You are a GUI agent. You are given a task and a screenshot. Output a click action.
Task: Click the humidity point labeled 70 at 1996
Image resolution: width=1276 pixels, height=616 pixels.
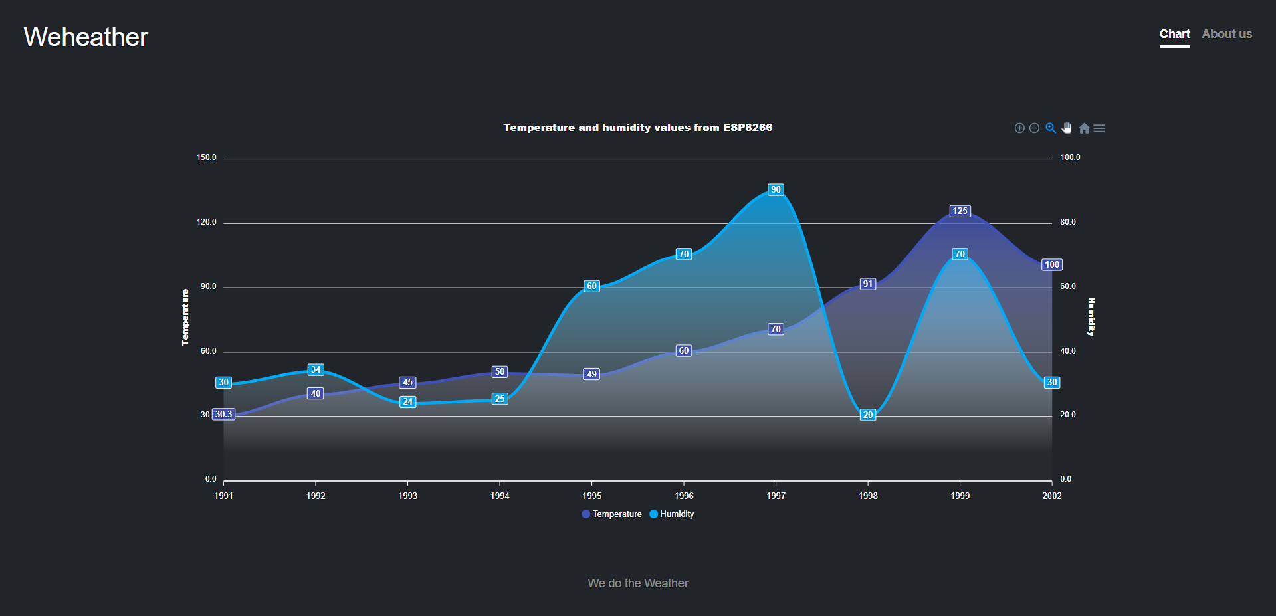(684, 255)
